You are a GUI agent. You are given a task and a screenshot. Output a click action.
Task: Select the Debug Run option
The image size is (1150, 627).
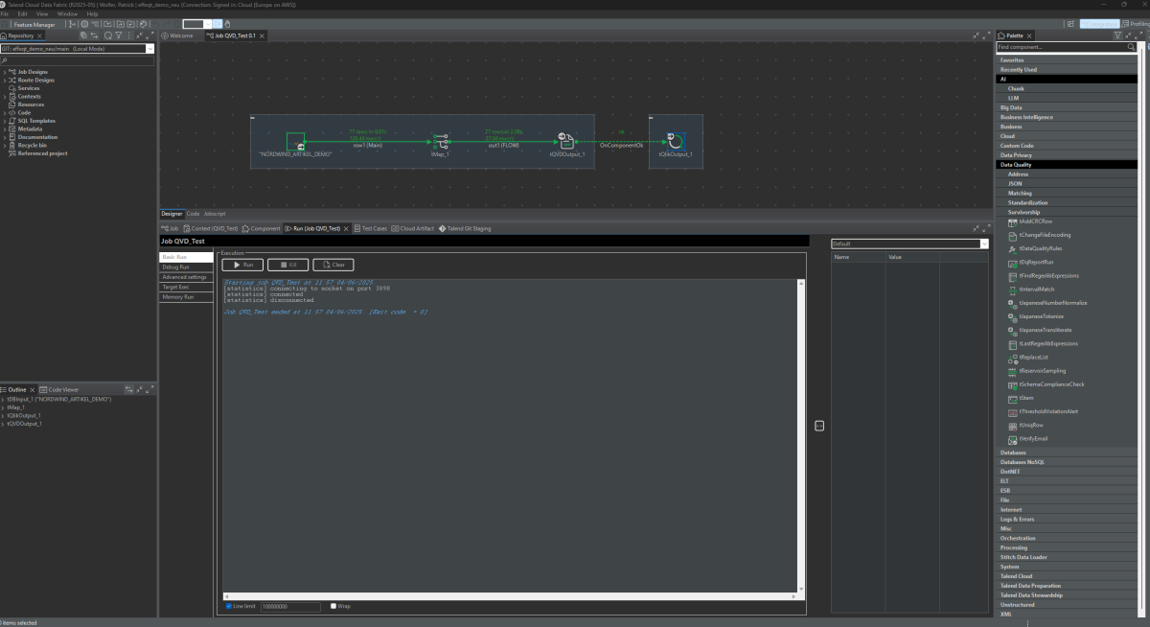point(186,267)
